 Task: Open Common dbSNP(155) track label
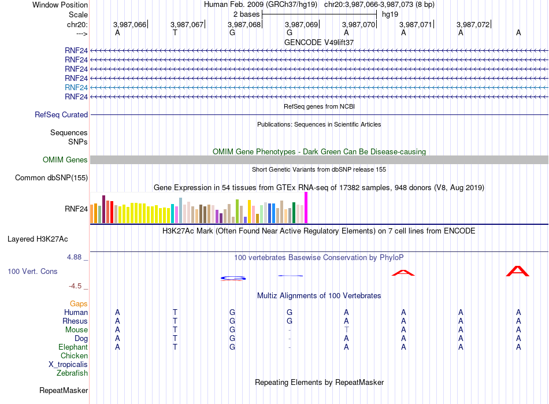[51, 178]
